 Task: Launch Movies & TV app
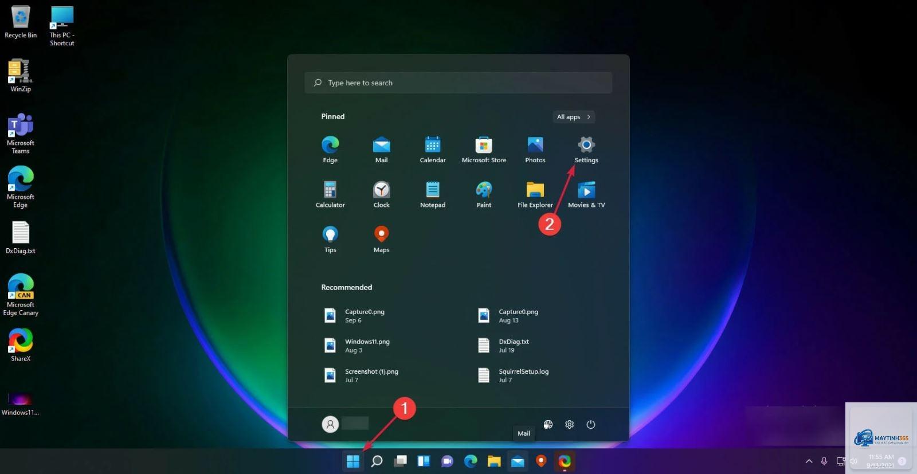point(586,194)
